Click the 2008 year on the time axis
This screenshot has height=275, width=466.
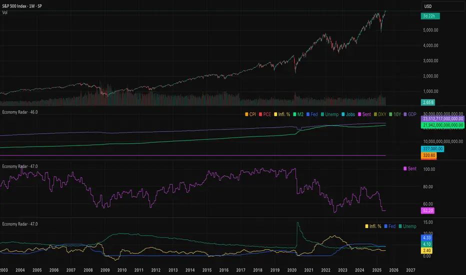(88, 270)
